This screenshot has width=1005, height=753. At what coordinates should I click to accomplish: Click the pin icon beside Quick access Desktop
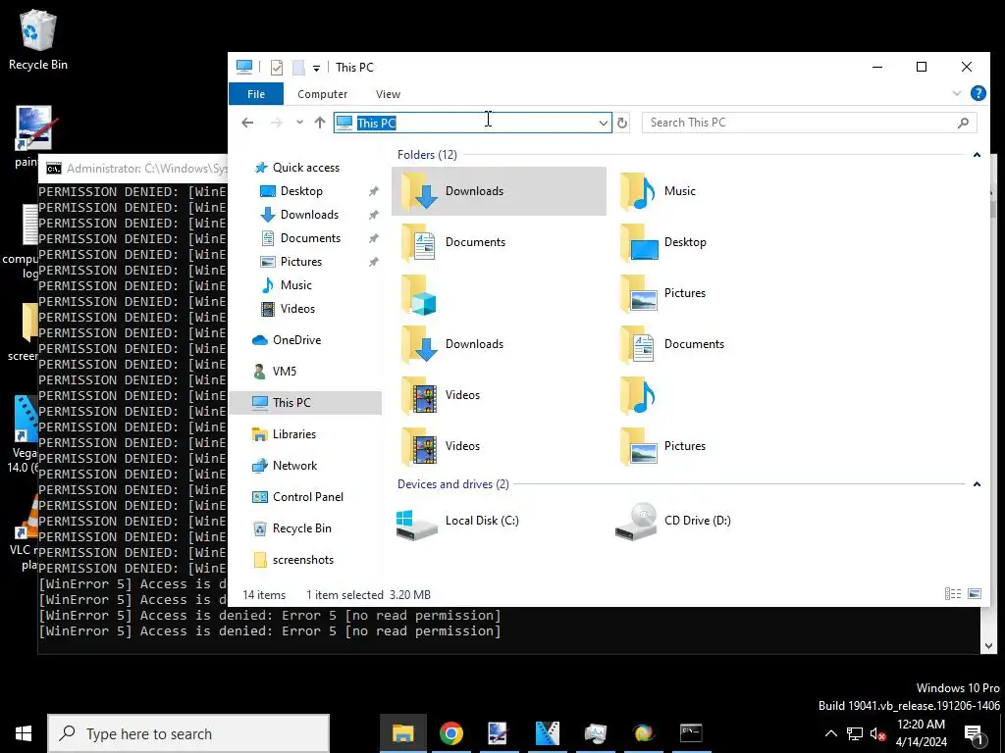tap(373, 191)
